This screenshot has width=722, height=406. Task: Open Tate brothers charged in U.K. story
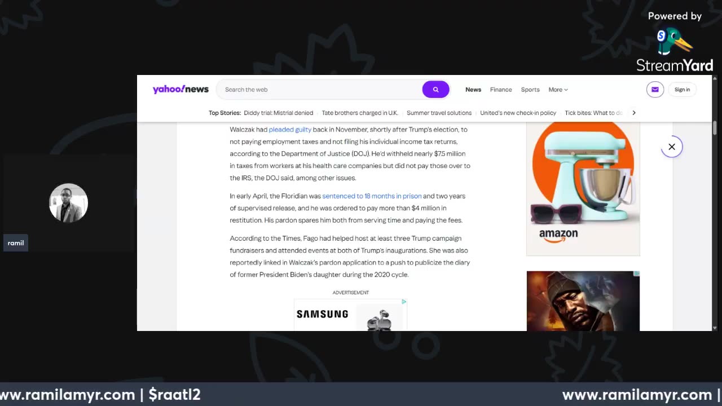359,113
